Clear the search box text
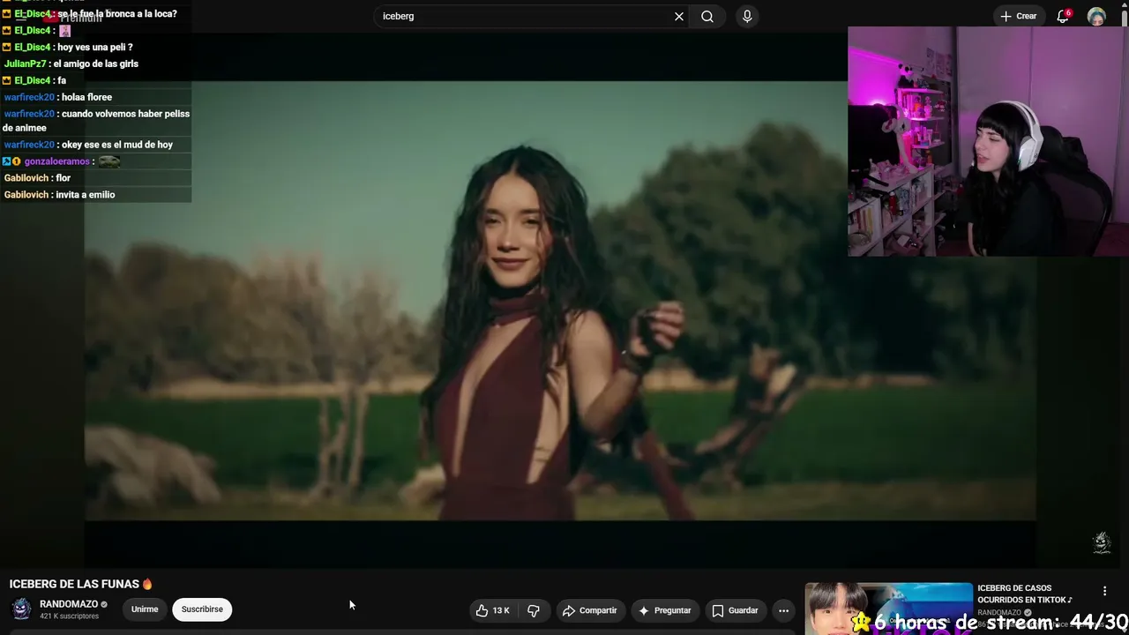Viewport: 1129px width, 635px height. 679,16
